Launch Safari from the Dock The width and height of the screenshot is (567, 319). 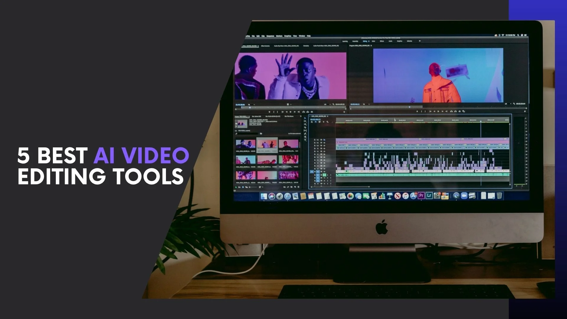[287, 196]
